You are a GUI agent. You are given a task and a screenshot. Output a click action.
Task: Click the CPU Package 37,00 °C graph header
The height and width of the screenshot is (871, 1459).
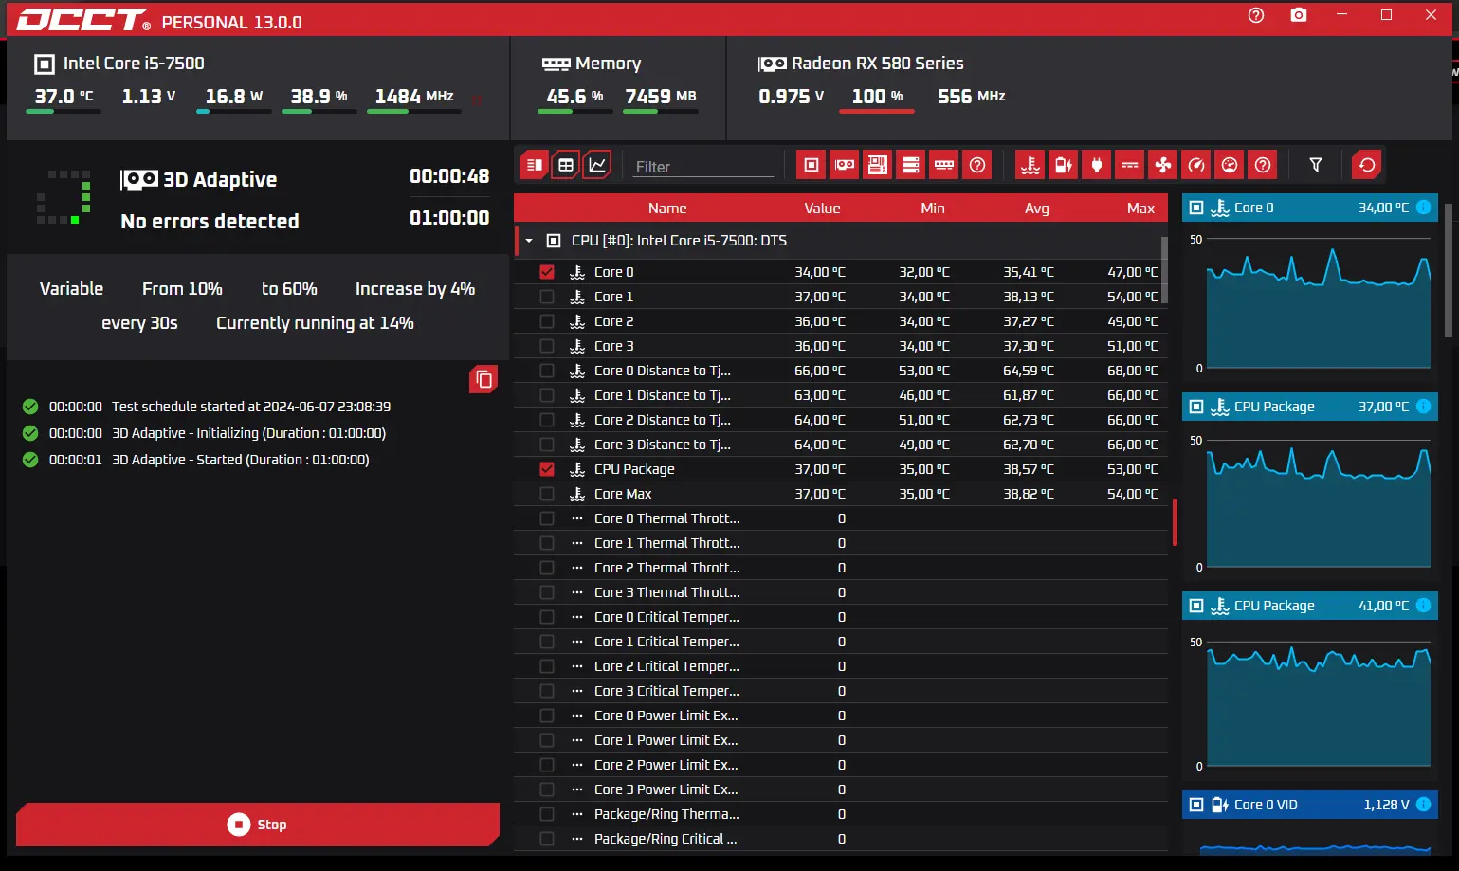tap(1310, 407)
